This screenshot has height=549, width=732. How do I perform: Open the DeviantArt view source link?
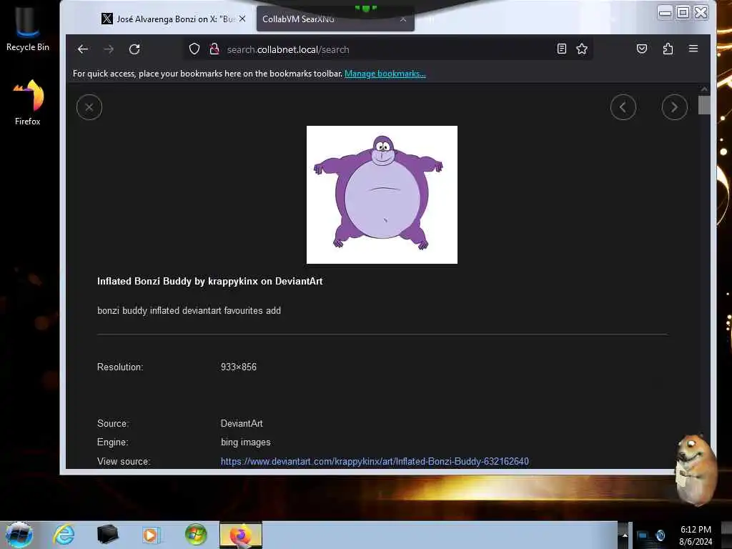click(375, 461)
